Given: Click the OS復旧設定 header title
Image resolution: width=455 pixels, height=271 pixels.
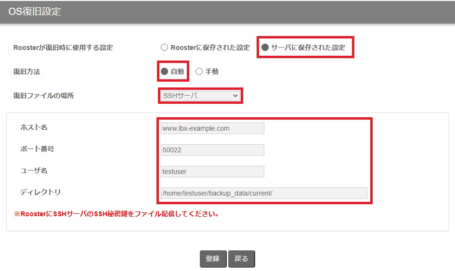Looking at the screenshot, I should (x=35, y=12).
